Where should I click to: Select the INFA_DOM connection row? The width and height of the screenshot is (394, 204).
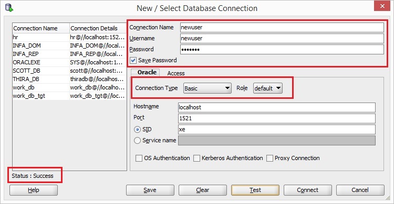click(69, 46)
